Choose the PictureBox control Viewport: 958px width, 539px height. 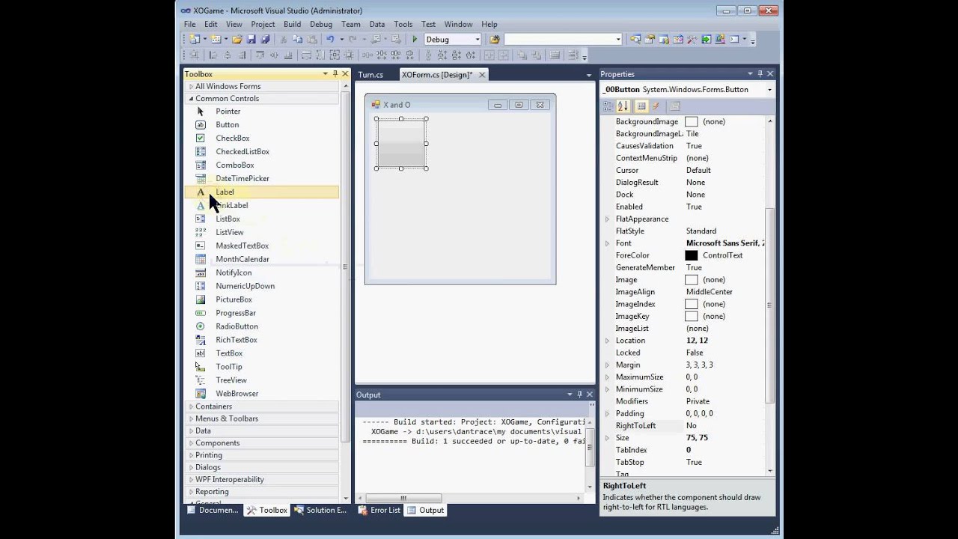click(262, 299)
